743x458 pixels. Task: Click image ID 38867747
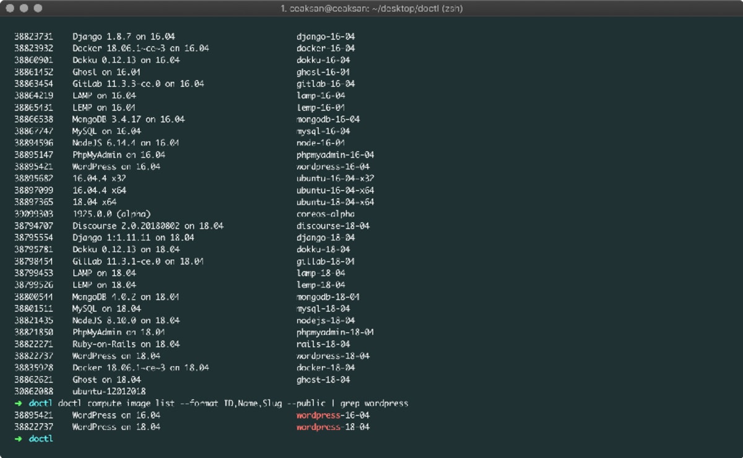point(33,131)
